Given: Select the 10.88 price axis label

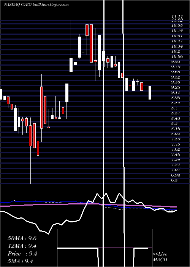Looking at the screenshot, I should 177,26.
